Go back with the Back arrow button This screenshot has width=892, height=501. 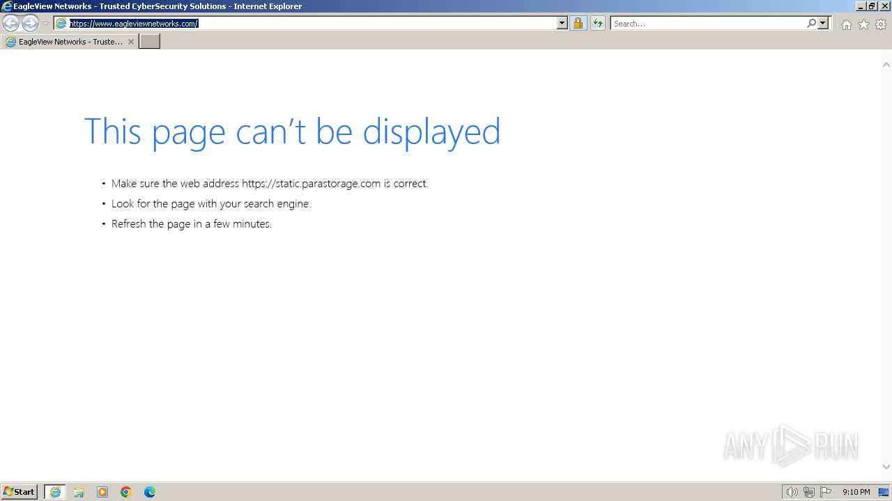coord(10,24)
